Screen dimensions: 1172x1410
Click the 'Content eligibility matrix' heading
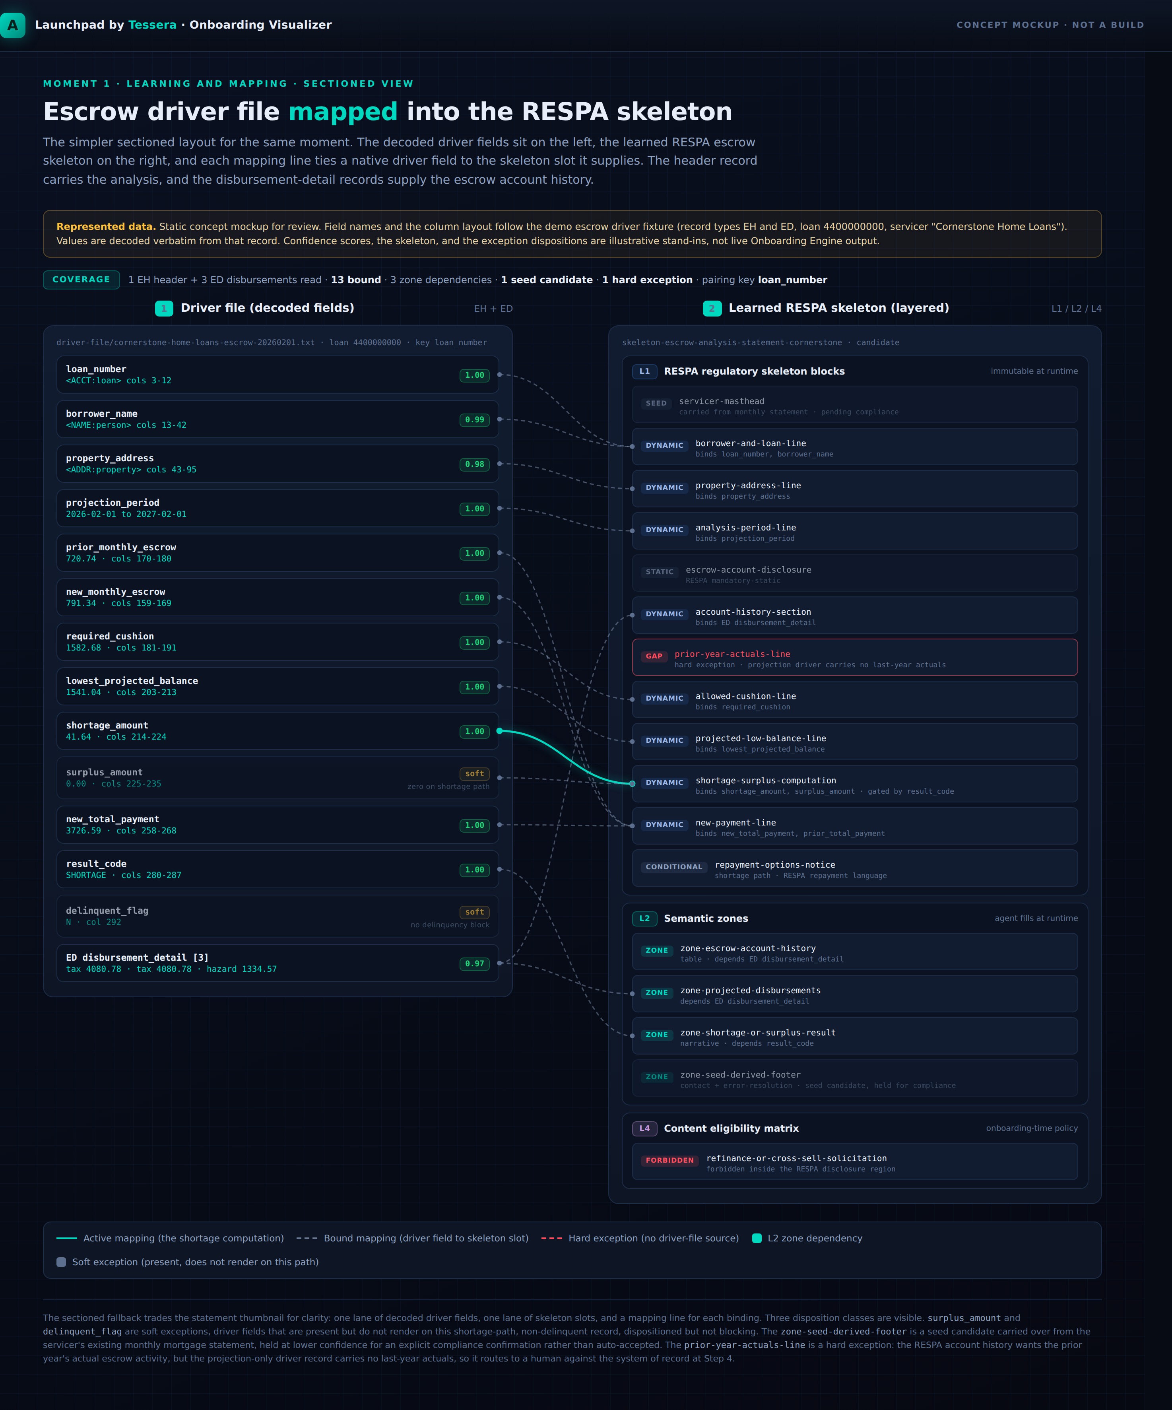(731, 1128)
